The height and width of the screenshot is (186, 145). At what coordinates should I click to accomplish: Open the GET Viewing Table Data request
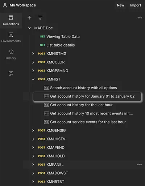60,37
